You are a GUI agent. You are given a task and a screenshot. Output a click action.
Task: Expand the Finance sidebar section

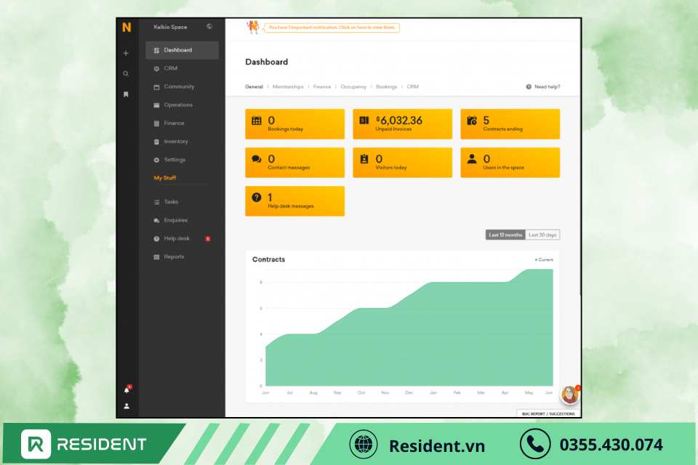click(174, 123)
